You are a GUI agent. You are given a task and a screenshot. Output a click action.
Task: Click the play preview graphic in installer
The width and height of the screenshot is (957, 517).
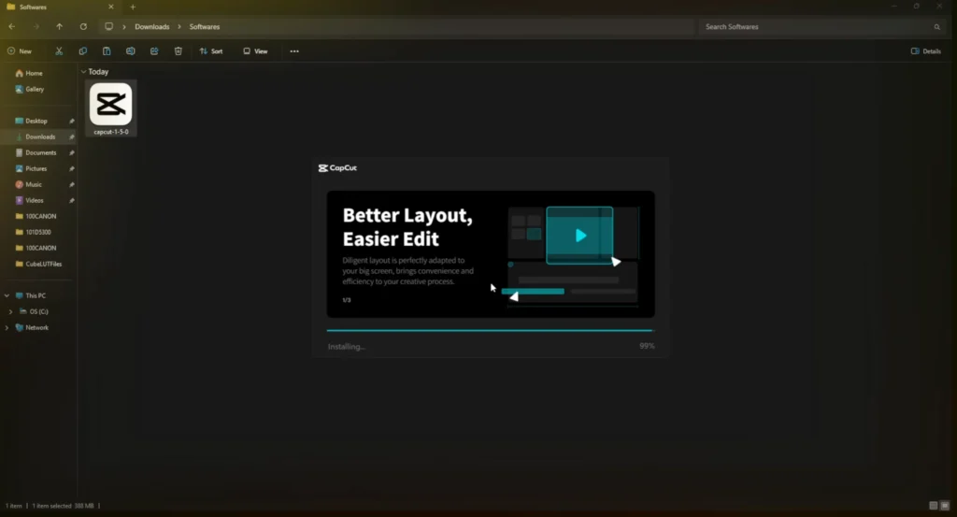tap(579, 236)
